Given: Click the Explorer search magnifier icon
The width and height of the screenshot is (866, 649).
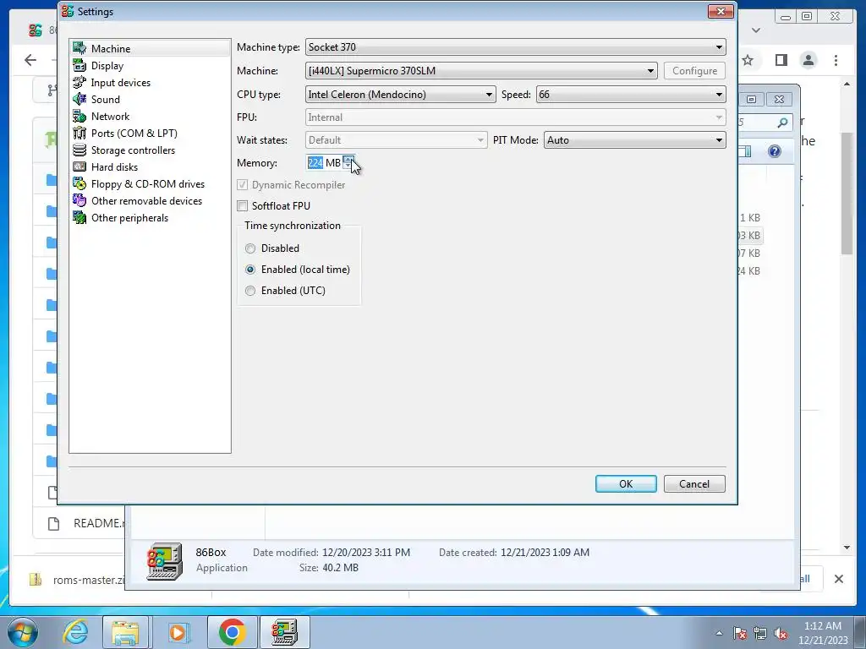Looking at the screenshot, I should point(782,123).
